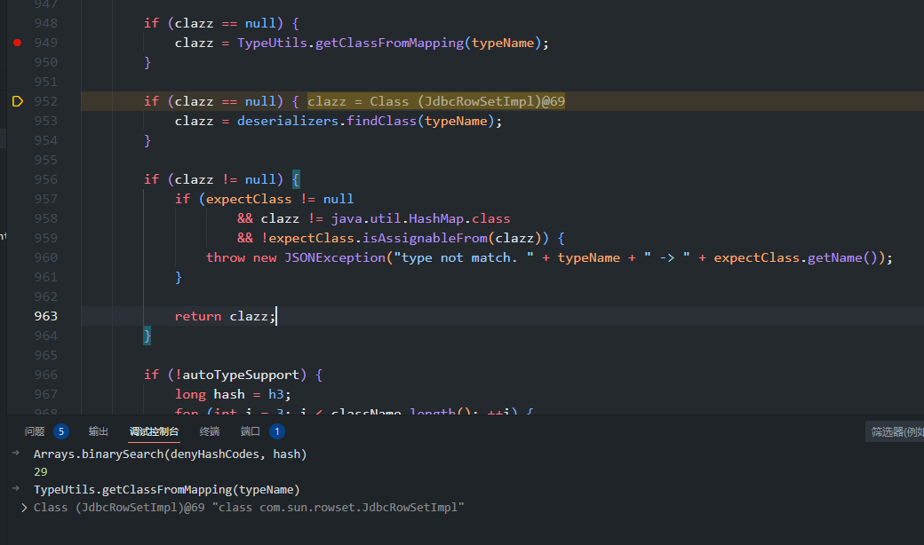Switch to the 输出 output tab
924x545 pixels.
click(99, 431)
